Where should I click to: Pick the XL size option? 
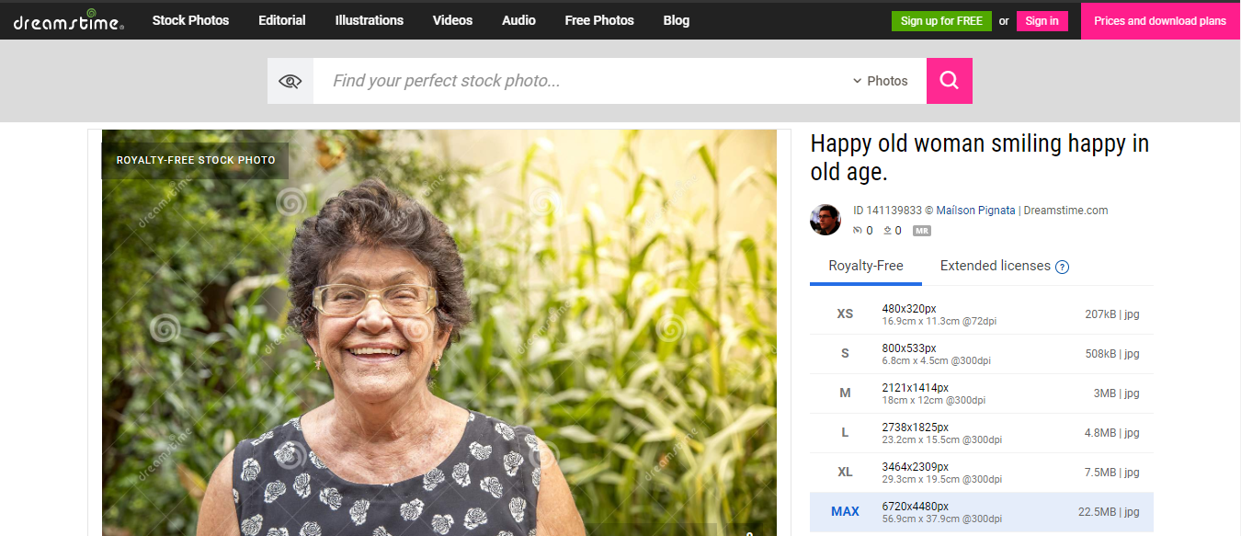982,473
